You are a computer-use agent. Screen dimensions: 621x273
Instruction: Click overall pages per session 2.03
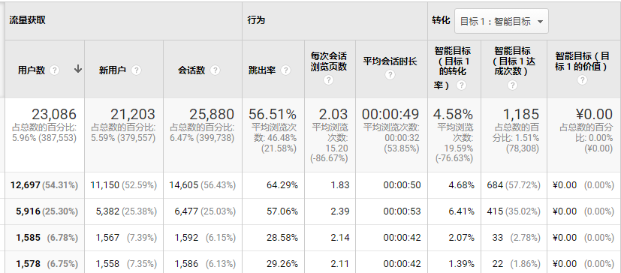click(334, 114)
